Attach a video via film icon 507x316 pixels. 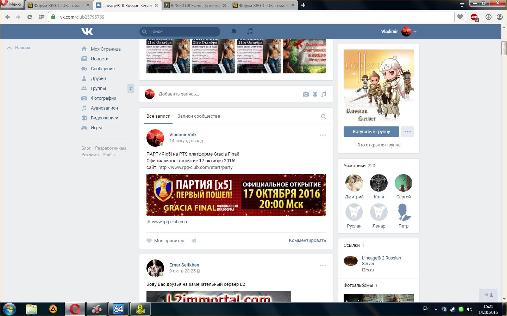pos(315,94)
